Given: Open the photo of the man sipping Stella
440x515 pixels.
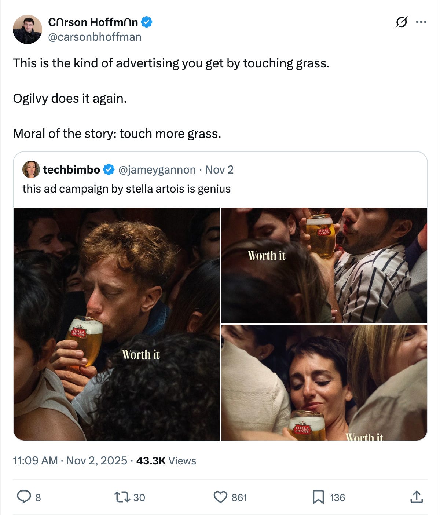Looking at the screenshot, I should pyautogui.click(x=115, y=323).
